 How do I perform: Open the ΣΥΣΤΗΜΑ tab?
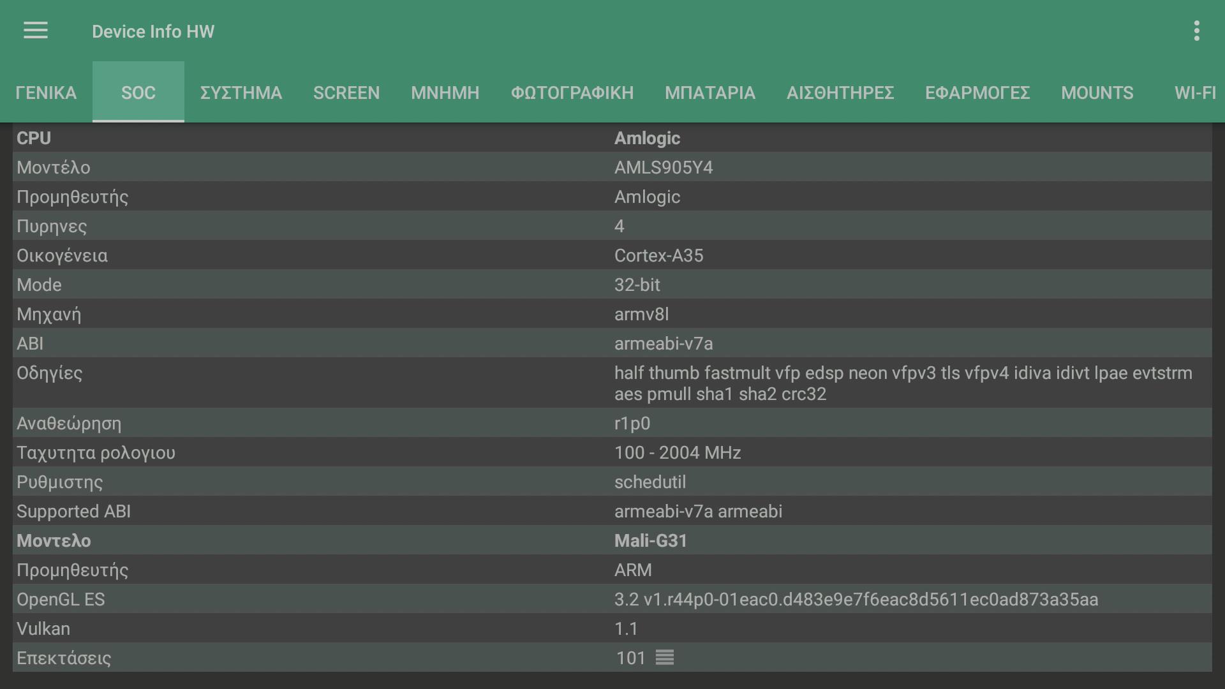coord(241,93)
